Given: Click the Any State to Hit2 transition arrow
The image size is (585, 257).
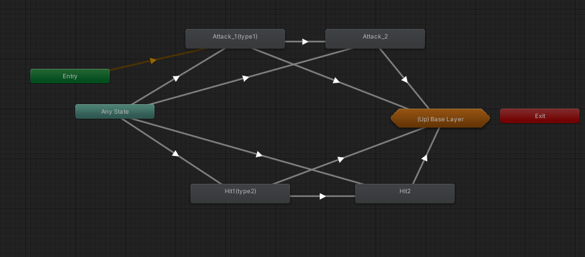Looking at the screenshot, I should (x=259, y=154).
